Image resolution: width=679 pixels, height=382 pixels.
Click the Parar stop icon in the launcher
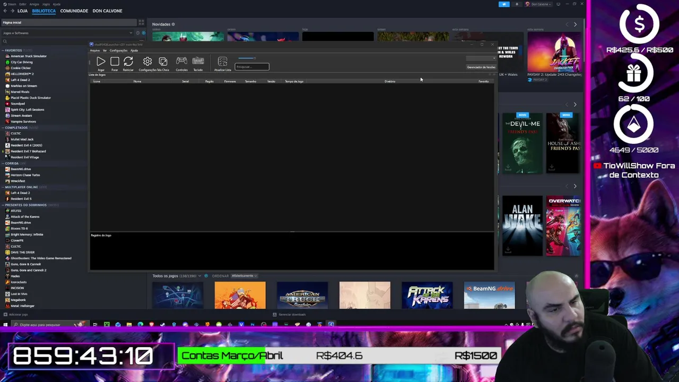coord(115,62)
